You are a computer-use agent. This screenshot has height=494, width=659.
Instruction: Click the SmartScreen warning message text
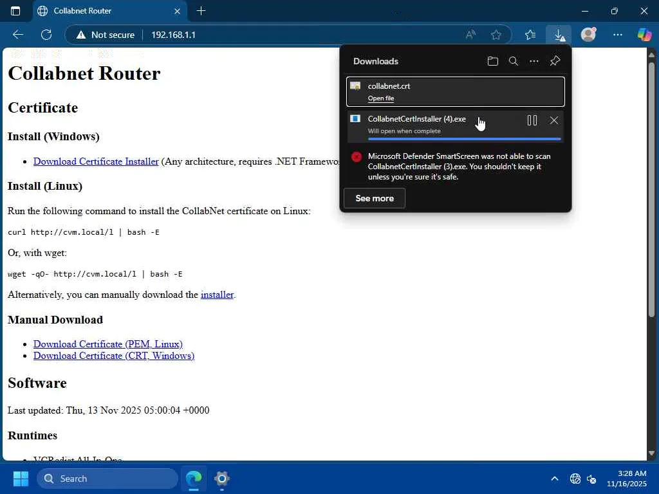459,167
